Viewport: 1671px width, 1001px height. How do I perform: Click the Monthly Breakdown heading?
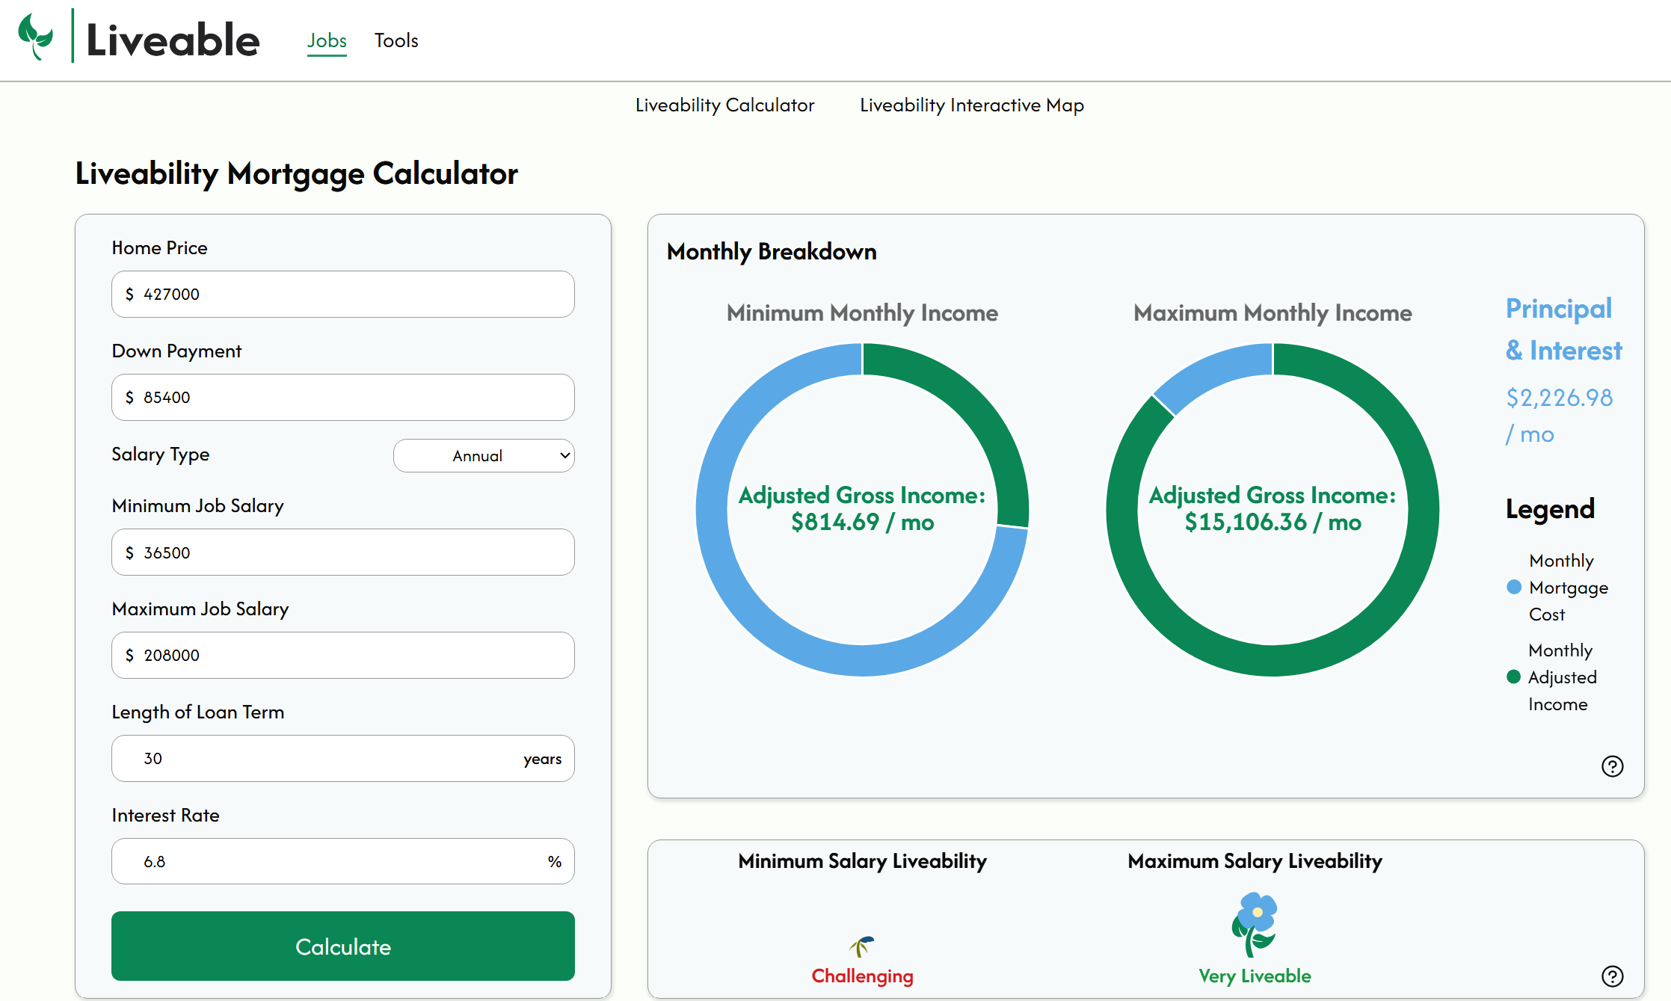click(x=772, y=252)
